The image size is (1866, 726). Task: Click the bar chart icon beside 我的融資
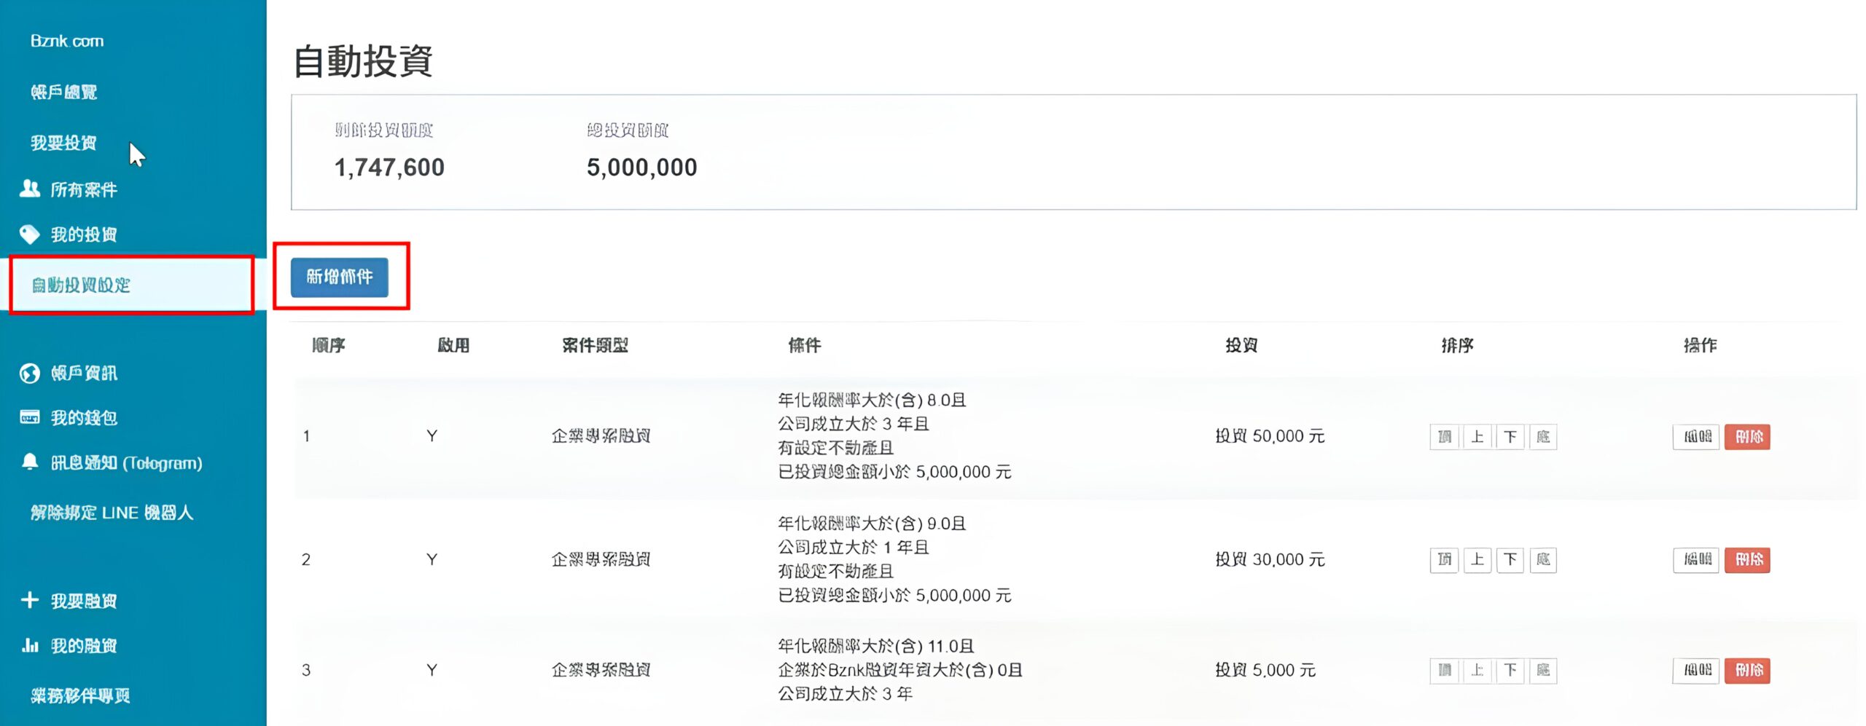pos(30,645)
